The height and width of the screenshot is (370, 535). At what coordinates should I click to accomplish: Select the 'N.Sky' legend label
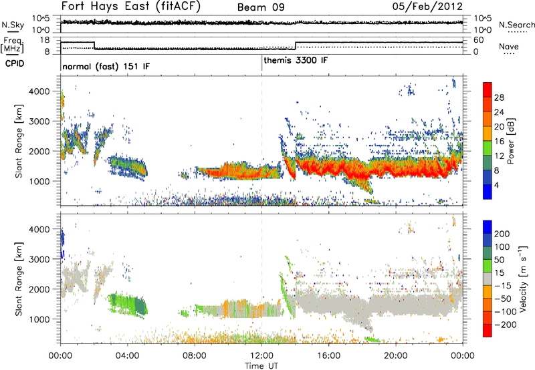[x=13, y=25]
